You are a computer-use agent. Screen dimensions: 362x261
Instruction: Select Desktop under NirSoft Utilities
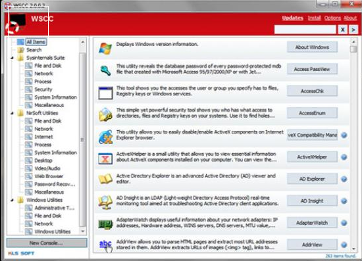(43, 160)
